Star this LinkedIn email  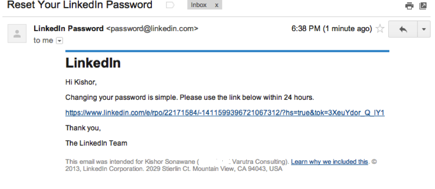click(380, 29)
